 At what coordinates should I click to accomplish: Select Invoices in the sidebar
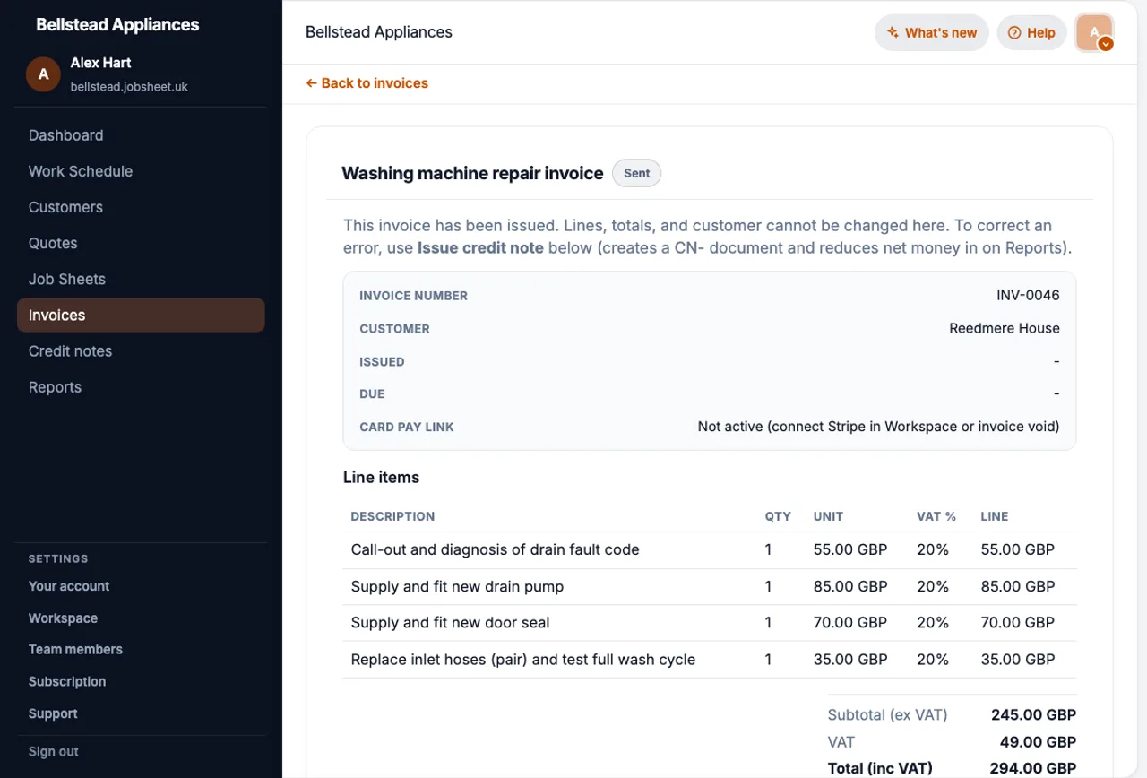pos(141,316)
